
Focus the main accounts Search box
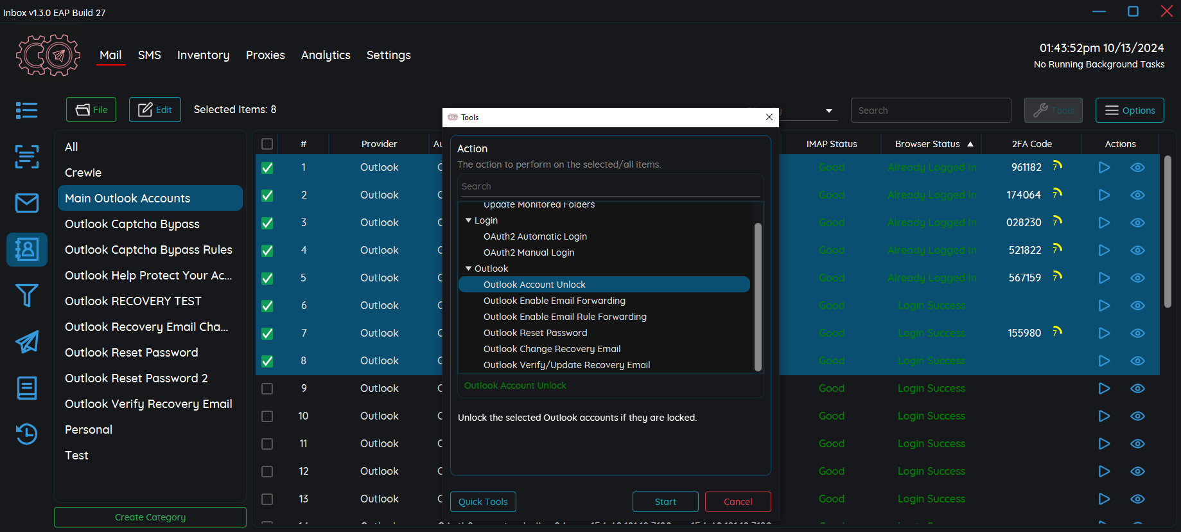(x=931, y=110)
